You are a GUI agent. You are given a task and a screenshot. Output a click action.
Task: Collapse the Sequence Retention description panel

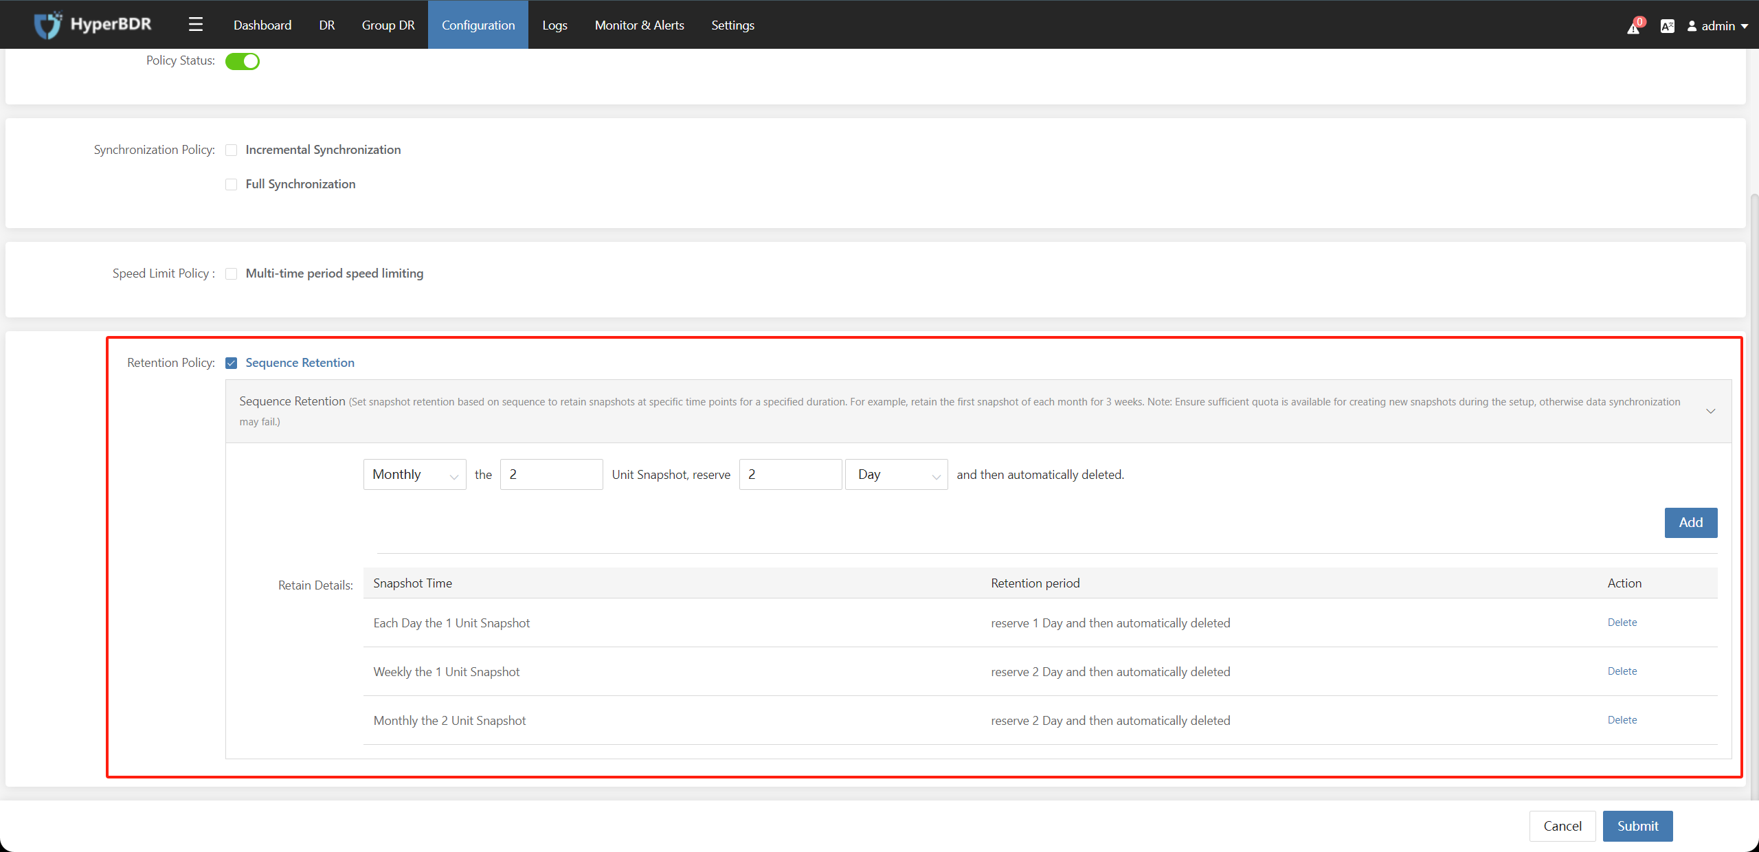pos(1711,411)
